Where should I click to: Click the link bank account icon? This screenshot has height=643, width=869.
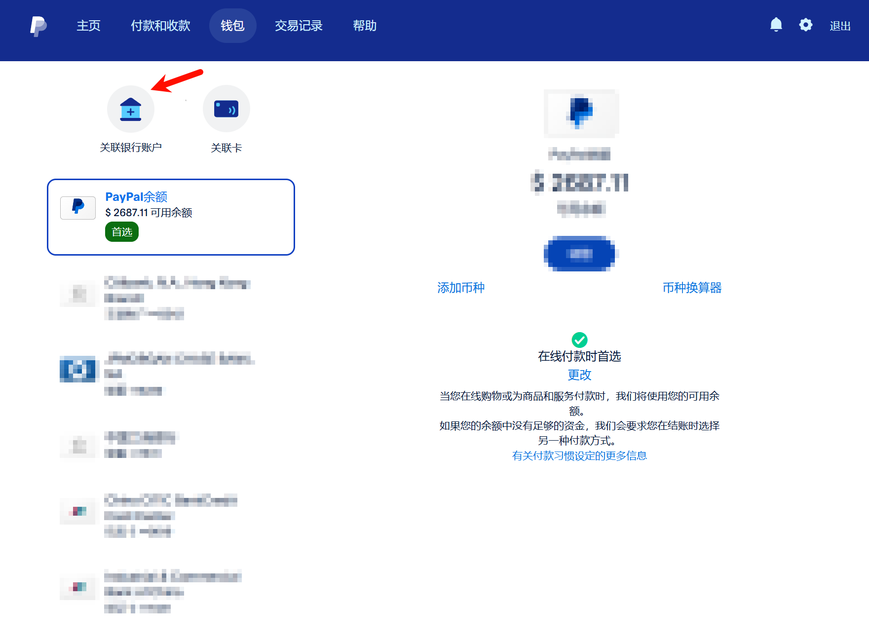tap(131, 109)
